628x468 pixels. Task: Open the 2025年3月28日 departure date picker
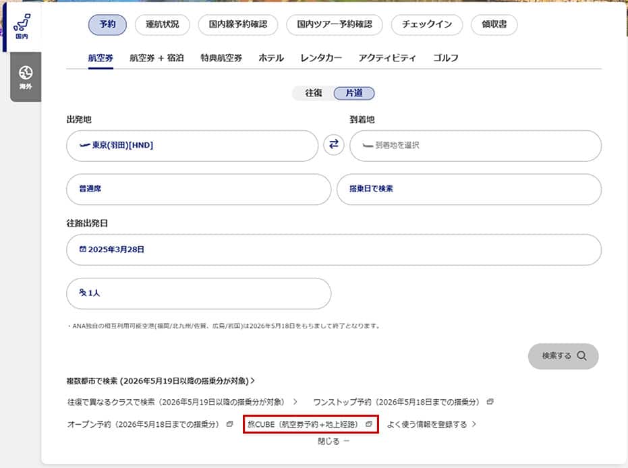coord(333,250)
